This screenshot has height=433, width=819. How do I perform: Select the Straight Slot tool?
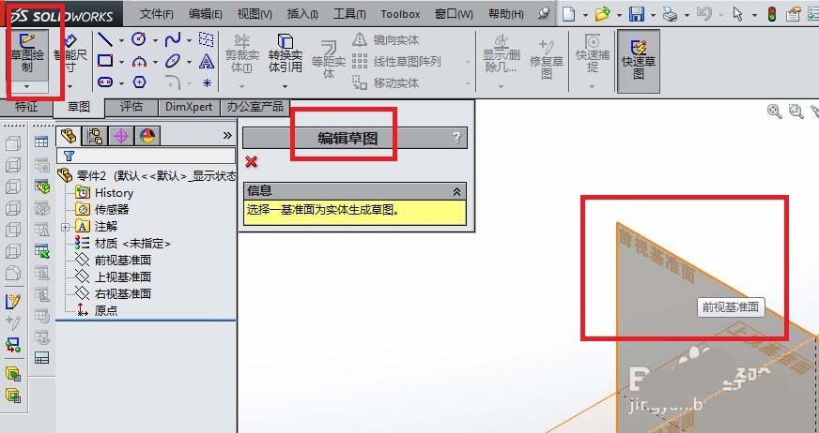tap(105, 82)
